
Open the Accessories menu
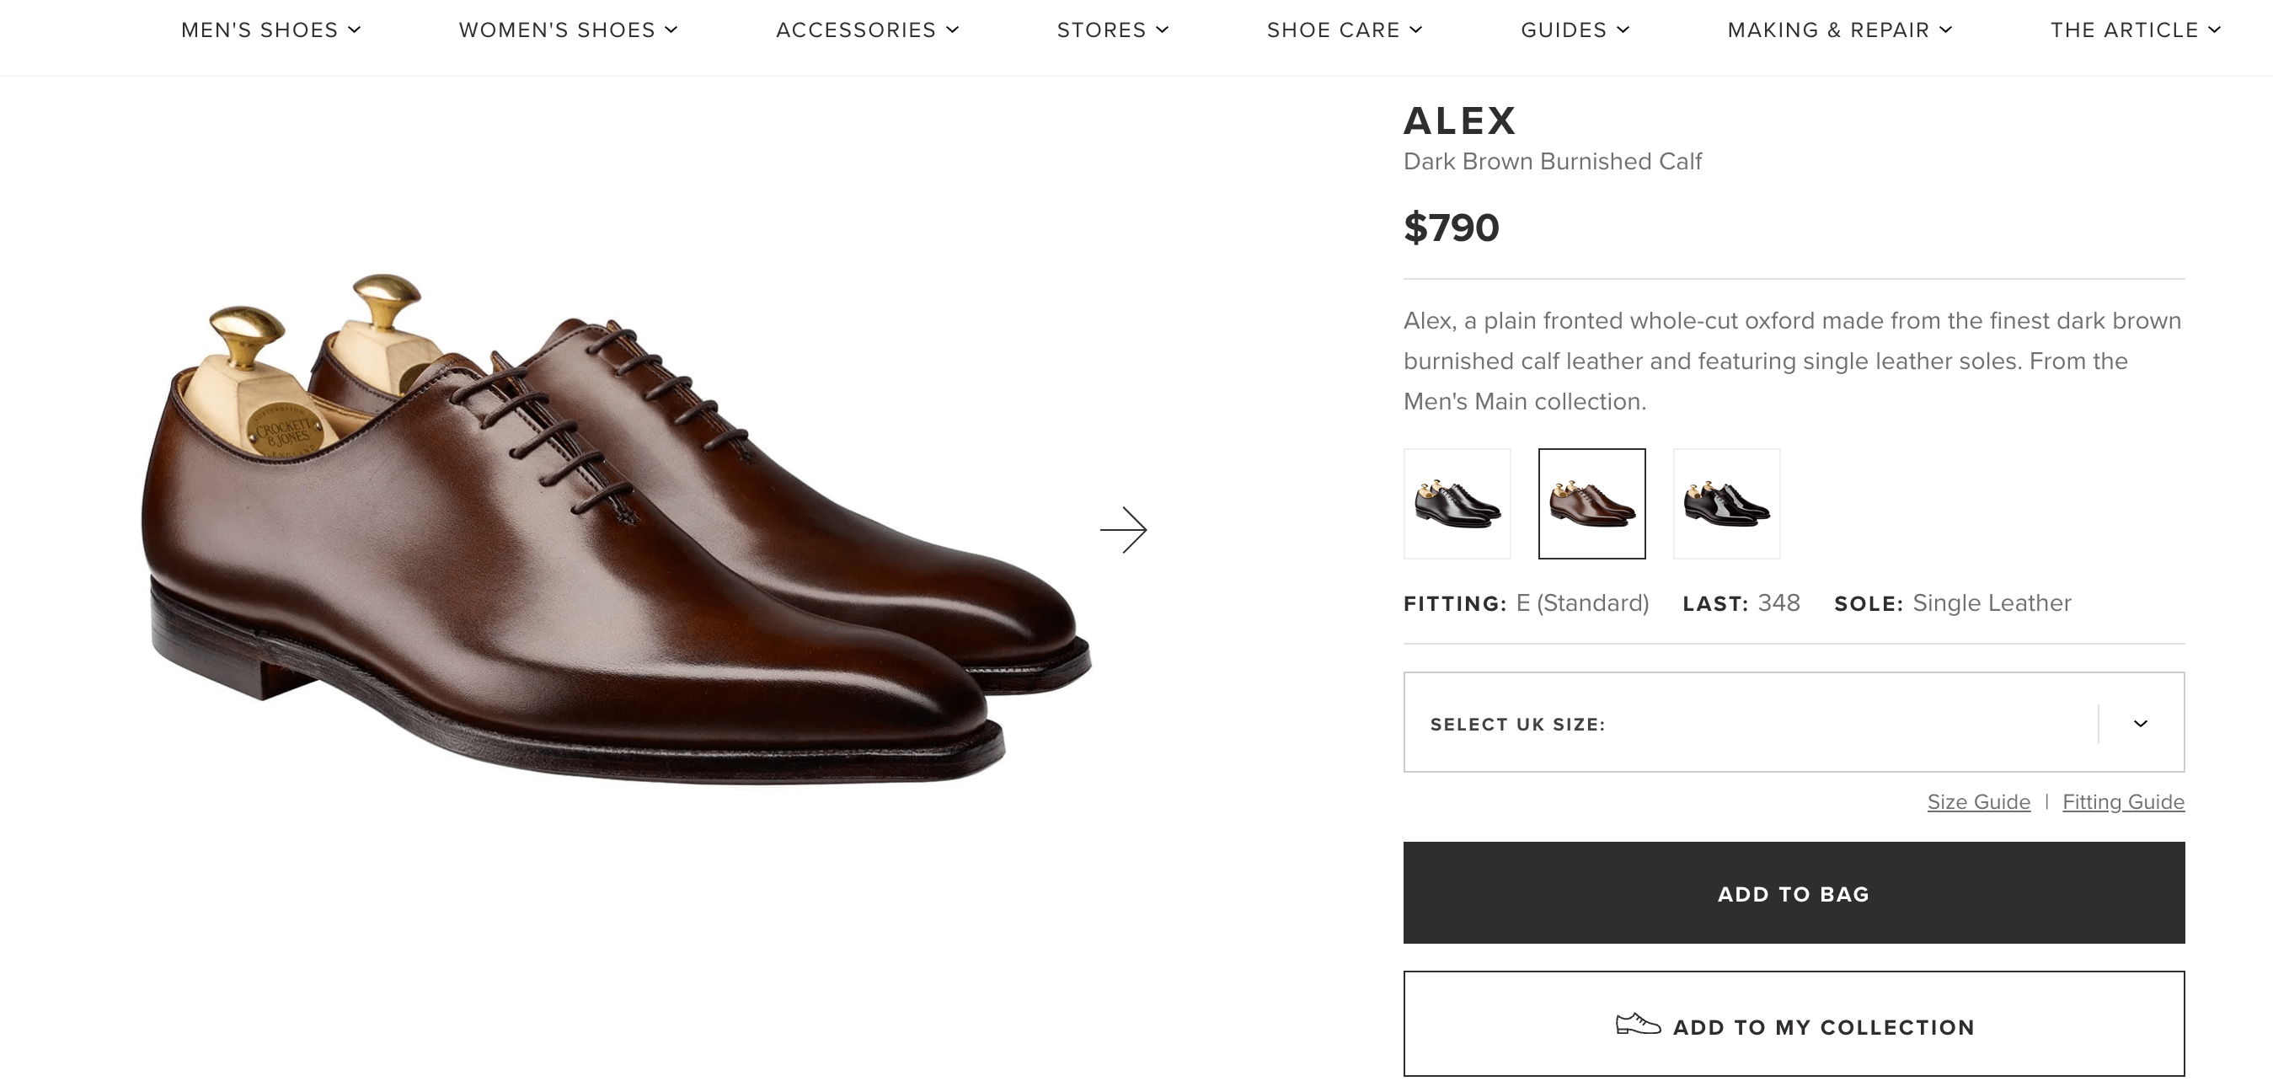click(867, 30)
